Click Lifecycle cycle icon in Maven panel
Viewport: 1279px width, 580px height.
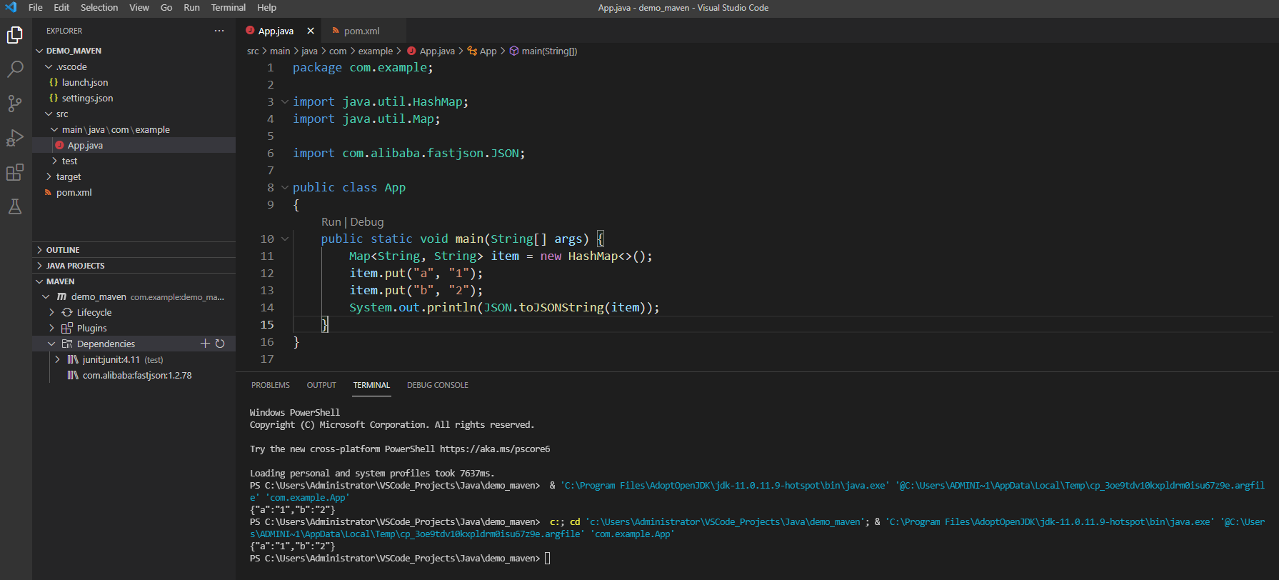coord(67,312)
